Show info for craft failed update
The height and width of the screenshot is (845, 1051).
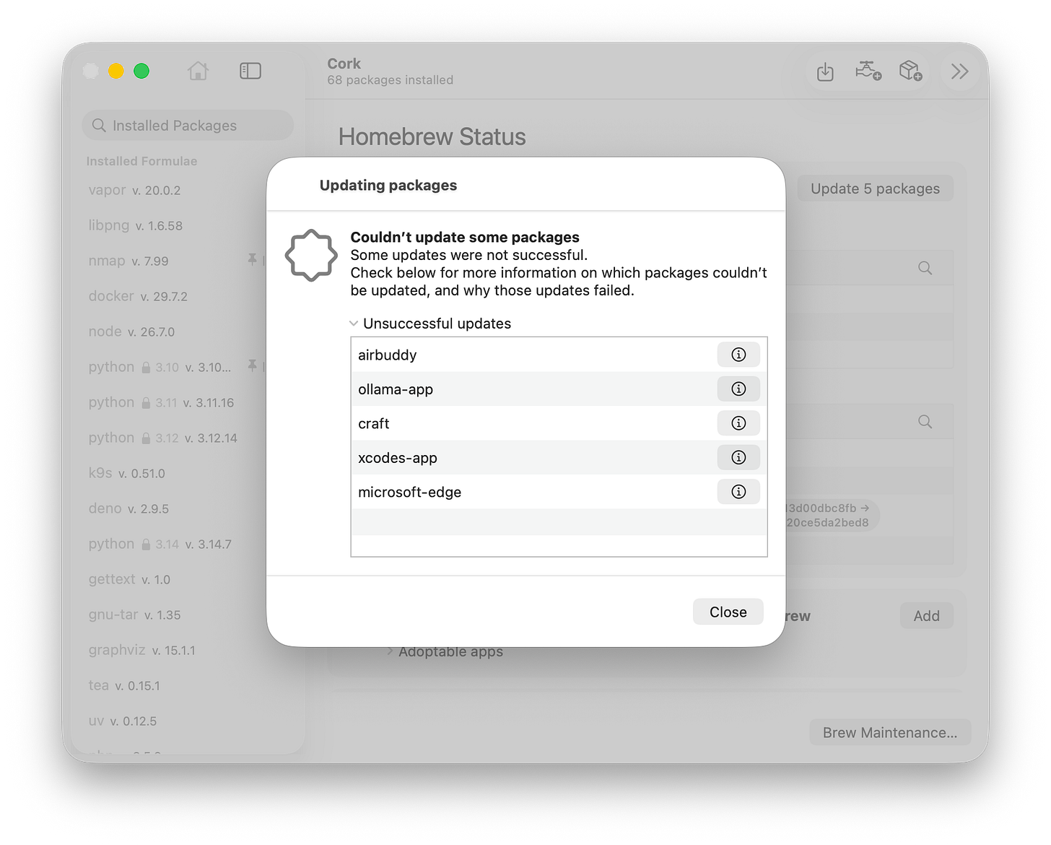(738, 423)
